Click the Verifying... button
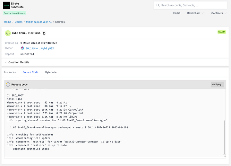Viewport: 231px width, 166px height. coord(217,84)
